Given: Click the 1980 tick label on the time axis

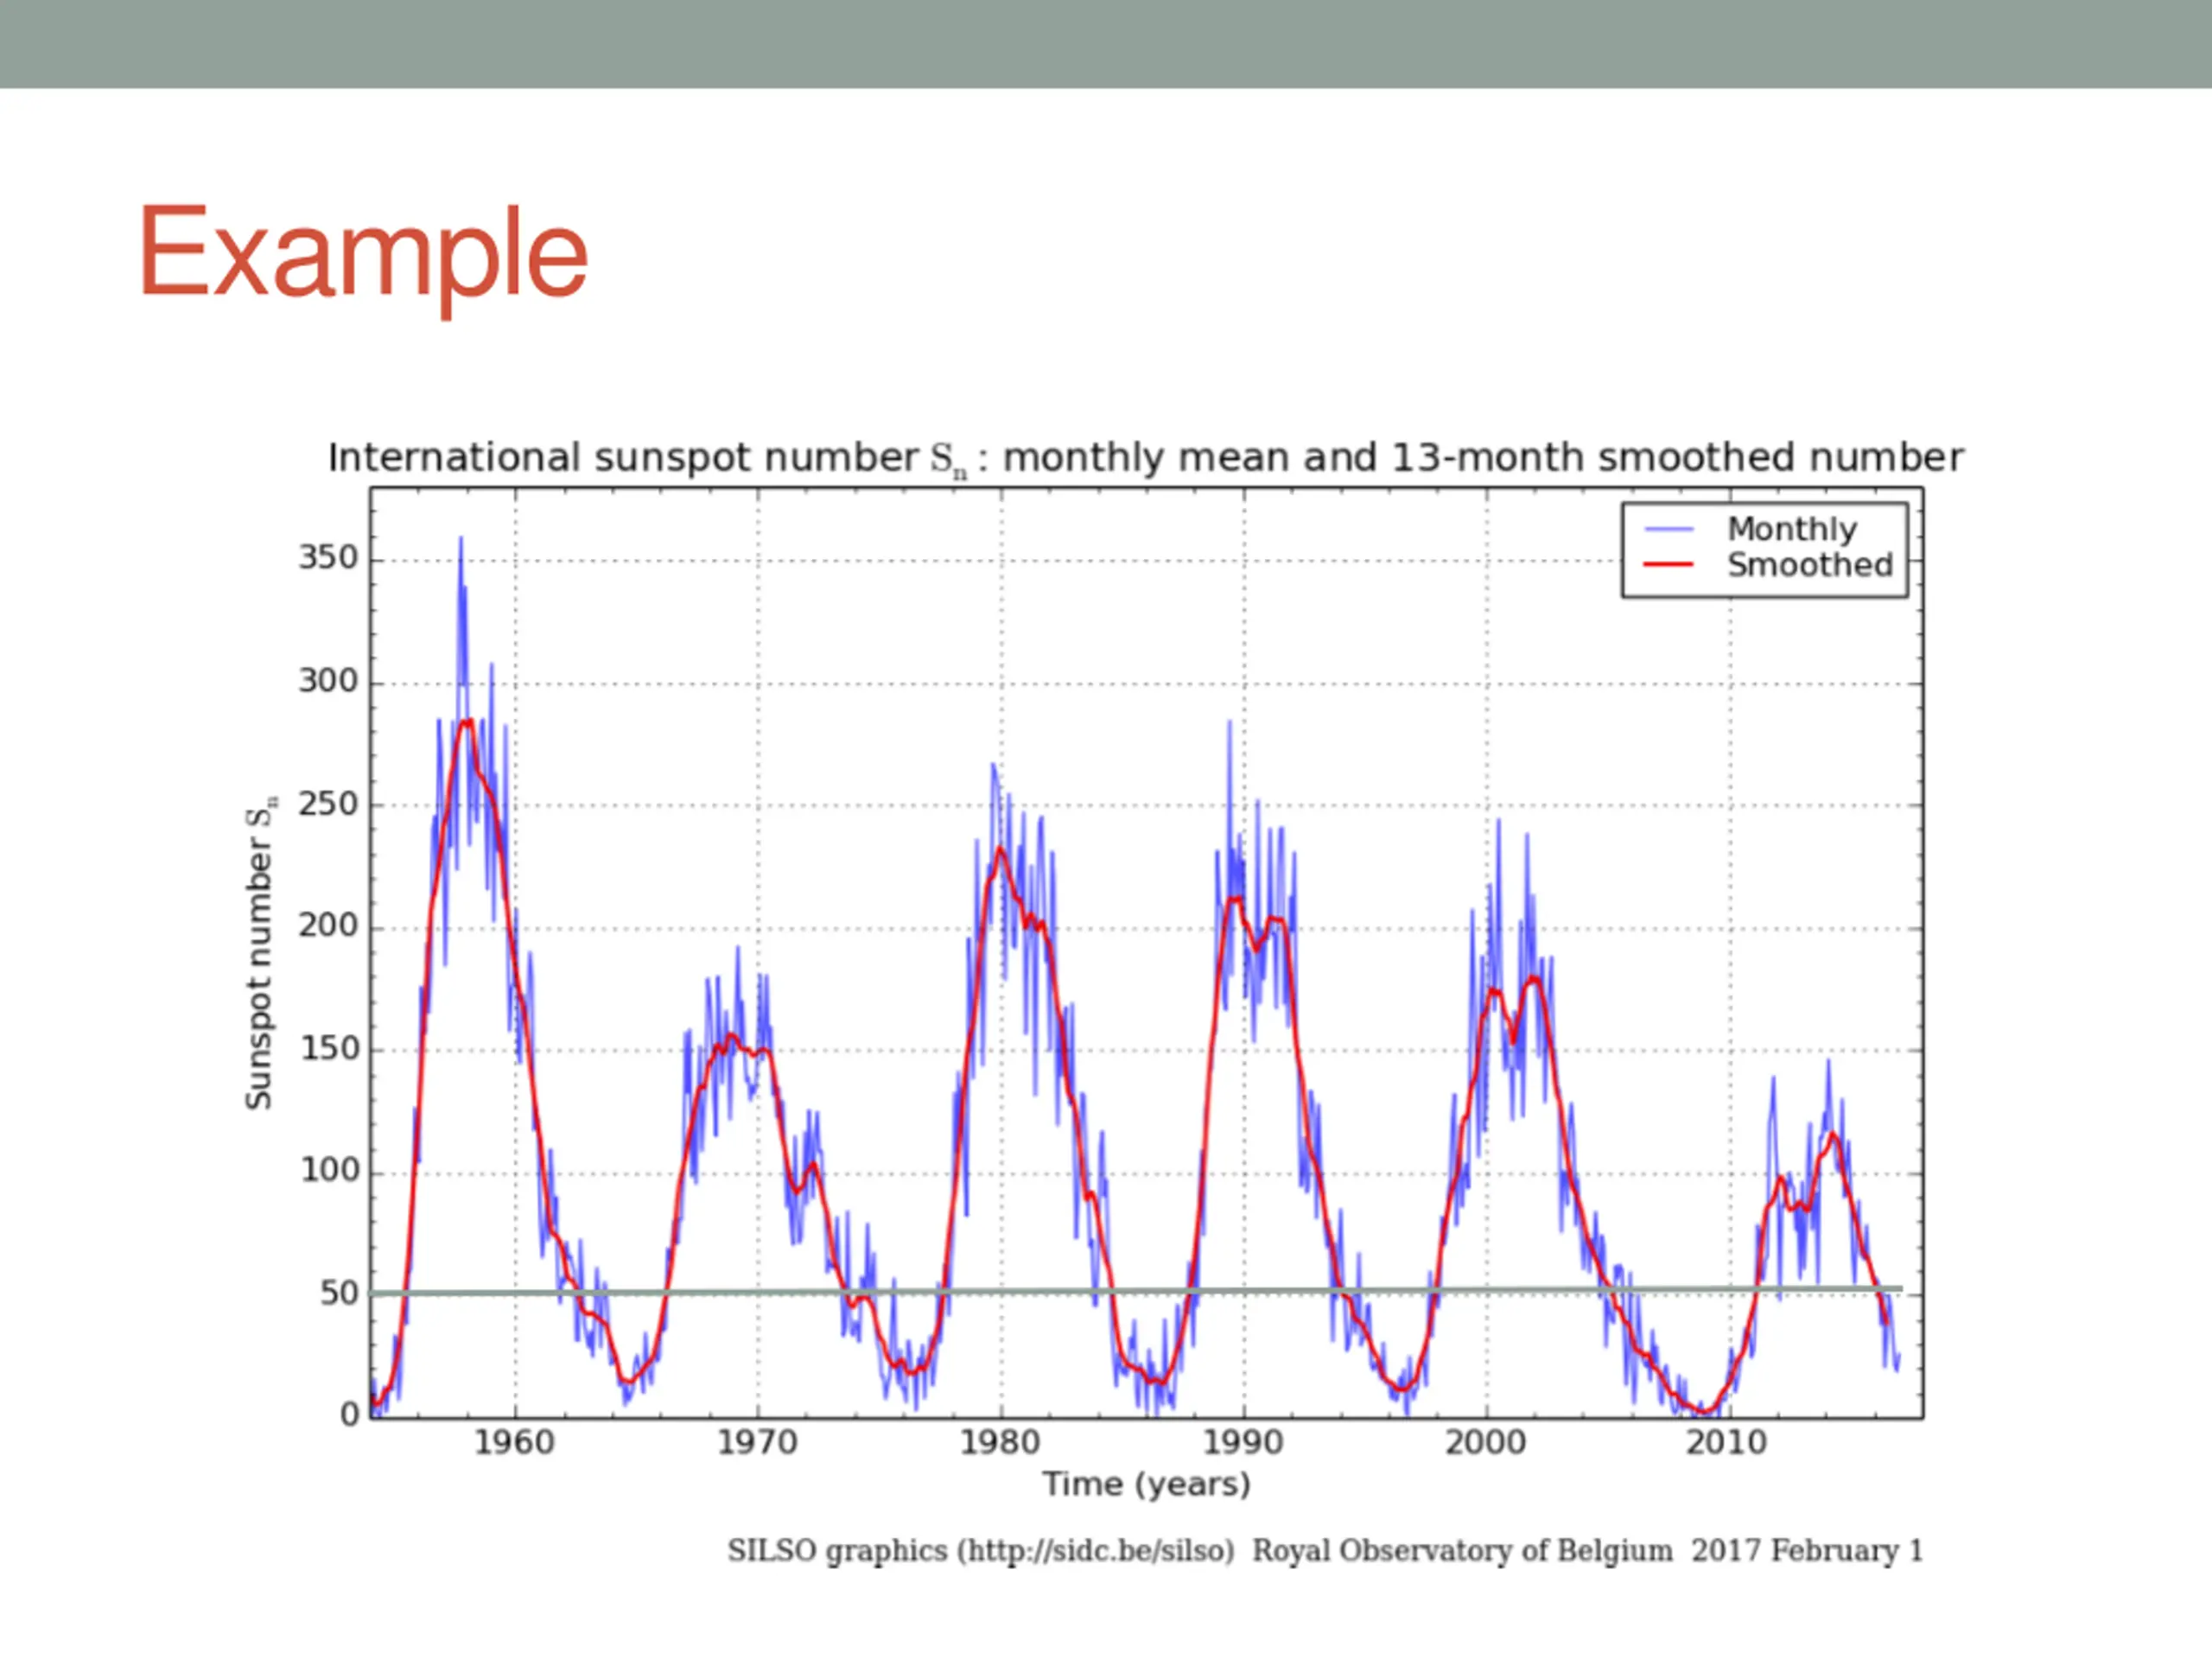Looking at the screenshot, I should [1000, 1443].
